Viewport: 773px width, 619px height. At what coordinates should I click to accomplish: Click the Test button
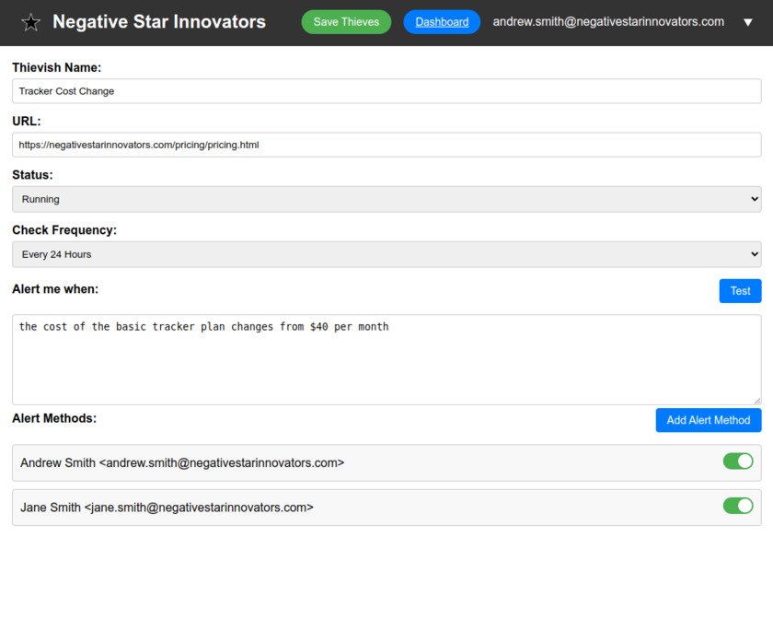tap(740, 291)
